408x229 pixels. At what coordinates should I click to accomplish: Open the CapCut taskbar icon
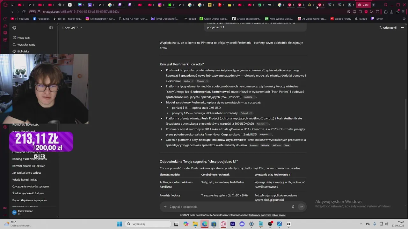[289, 224]
